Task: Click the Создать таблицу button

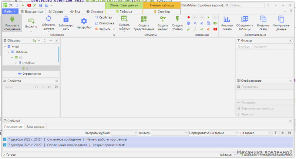Action: click(124, 24)
